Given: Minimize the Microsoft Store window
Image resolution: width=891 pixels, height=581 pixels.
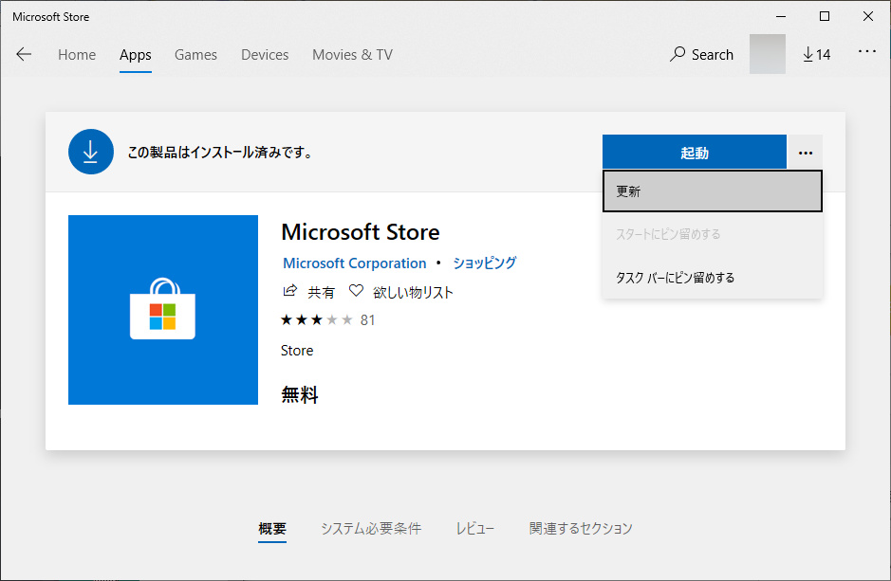Looking at the screenshot, I should click(781, 16).
